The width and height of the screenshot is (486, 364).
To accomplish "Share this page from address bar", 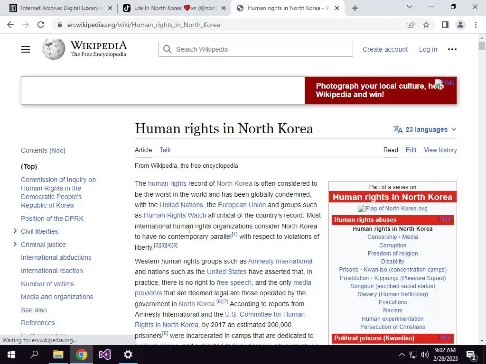I will [x=411, y=25].
